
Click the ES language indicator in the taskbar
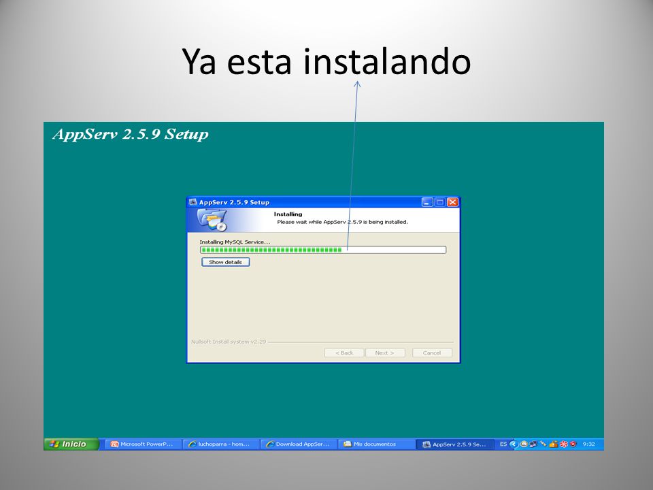[503, 444]
